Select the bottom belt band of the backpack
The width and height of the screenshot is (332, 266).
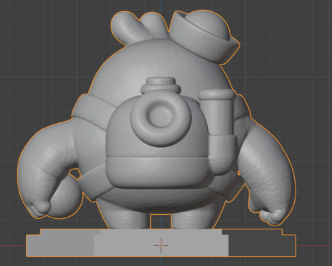[x=157, y=172]
